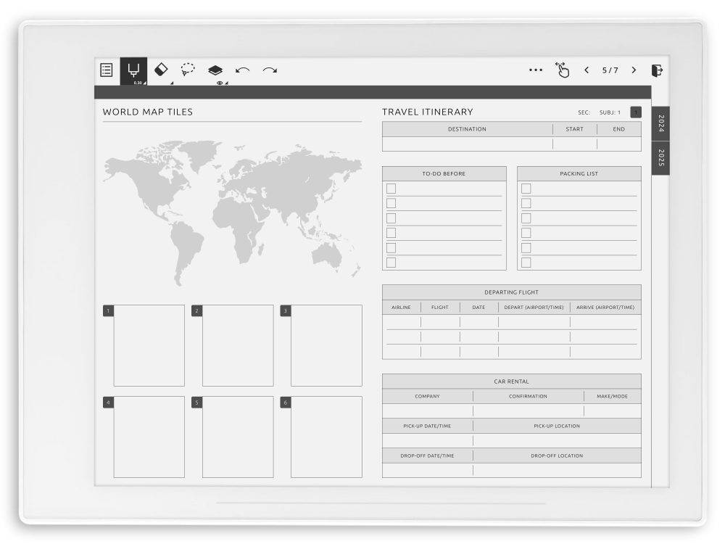Viewport: 725px width, 544px height.
Task: Check the last To-Do Before checkbox
Action: pyautogui.click(x=391, y=263)
